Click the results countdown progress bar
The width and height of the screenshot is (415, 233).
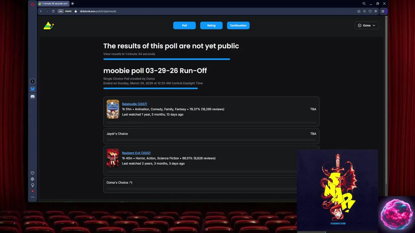click(167, 59)
